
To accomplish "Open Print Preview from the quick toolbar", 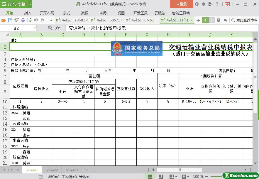I will 29,20.
